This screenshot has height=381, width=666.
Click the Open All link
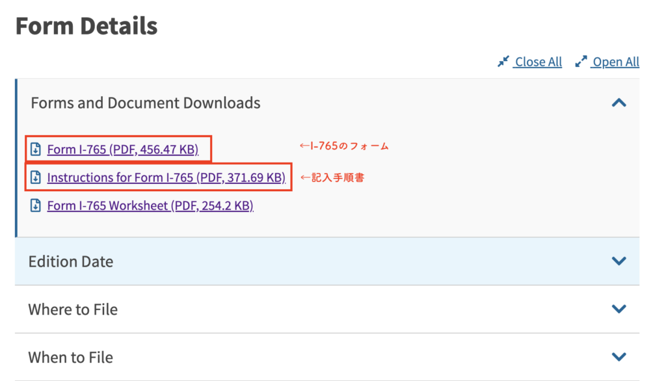[616, 62]
